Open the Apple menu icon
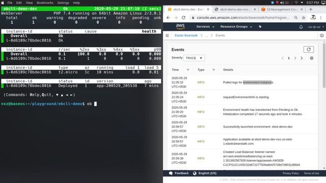The height and width of the screenshot is (183, 326). [3, 3]
